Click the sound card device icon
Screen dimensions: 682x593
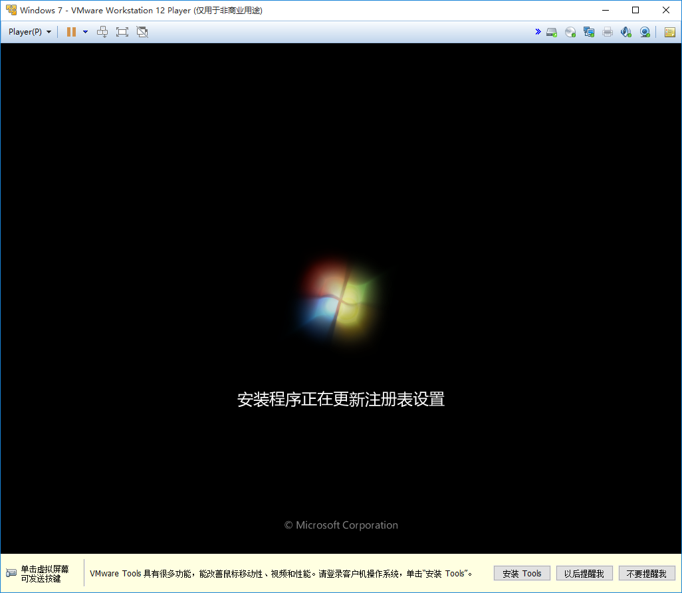point(626,32)
